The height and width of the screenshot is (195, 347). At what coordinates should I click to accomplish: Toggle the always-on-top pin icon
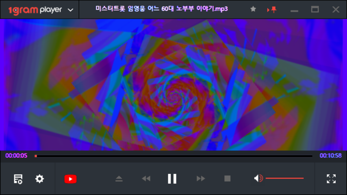pyautogui.click(x=272, y=10)
